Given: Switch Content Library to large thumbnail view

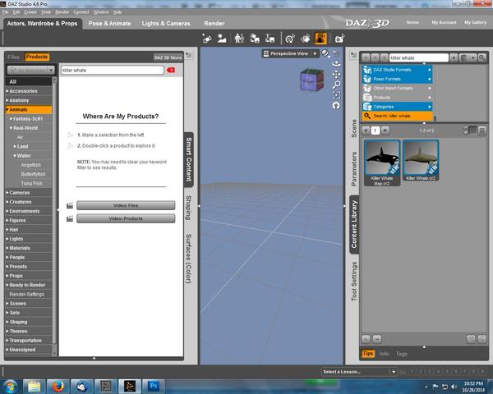Looking at the screenshot, I should point(473,131).
